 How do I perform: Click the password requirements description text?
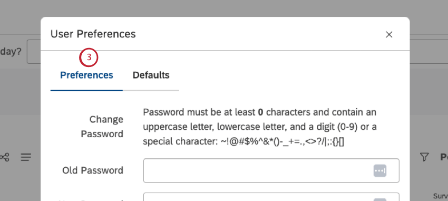pyautogui.click(x=260, y=127)
